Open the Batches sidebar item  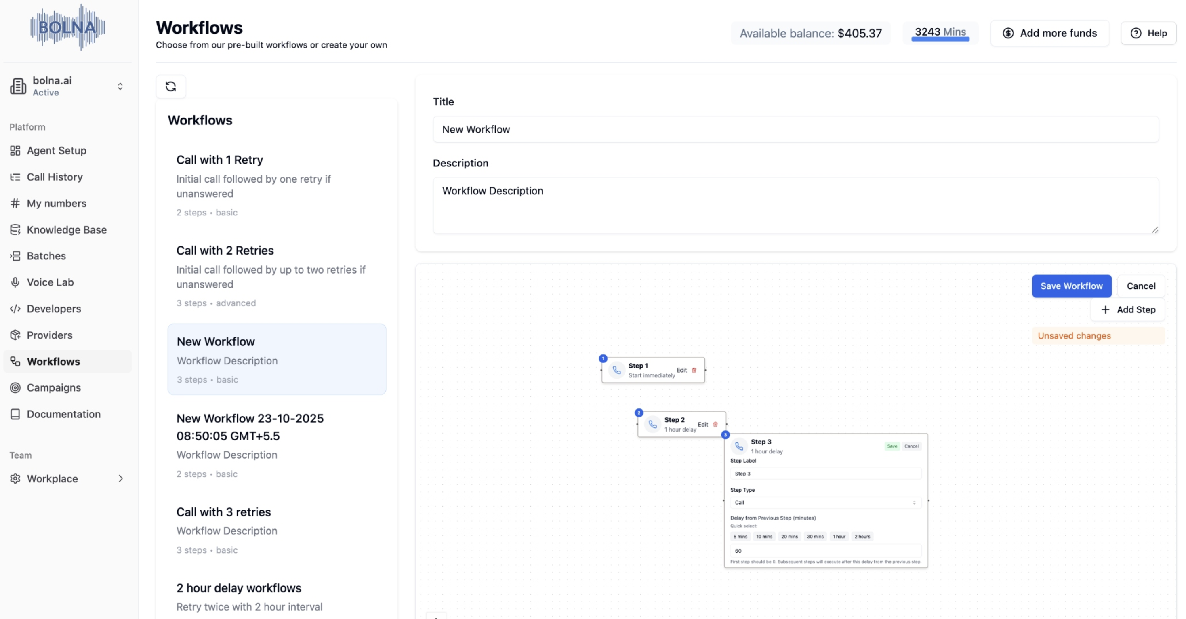pos(46,256)
